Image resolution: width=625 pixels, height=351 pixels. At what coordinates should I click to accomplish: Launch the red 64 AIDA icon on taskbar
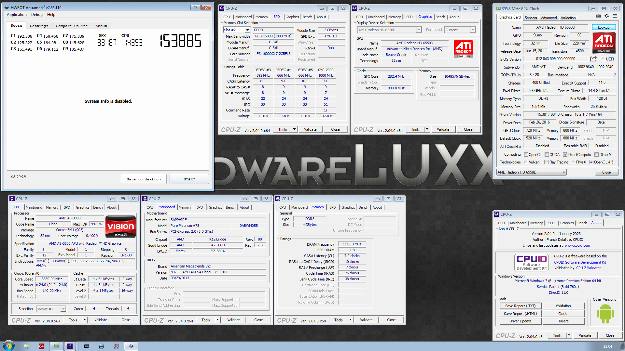[x=41, y=346]
